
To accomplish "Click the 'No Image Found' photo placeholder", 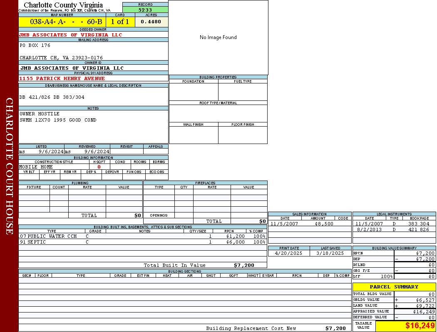I will (218, 37).
